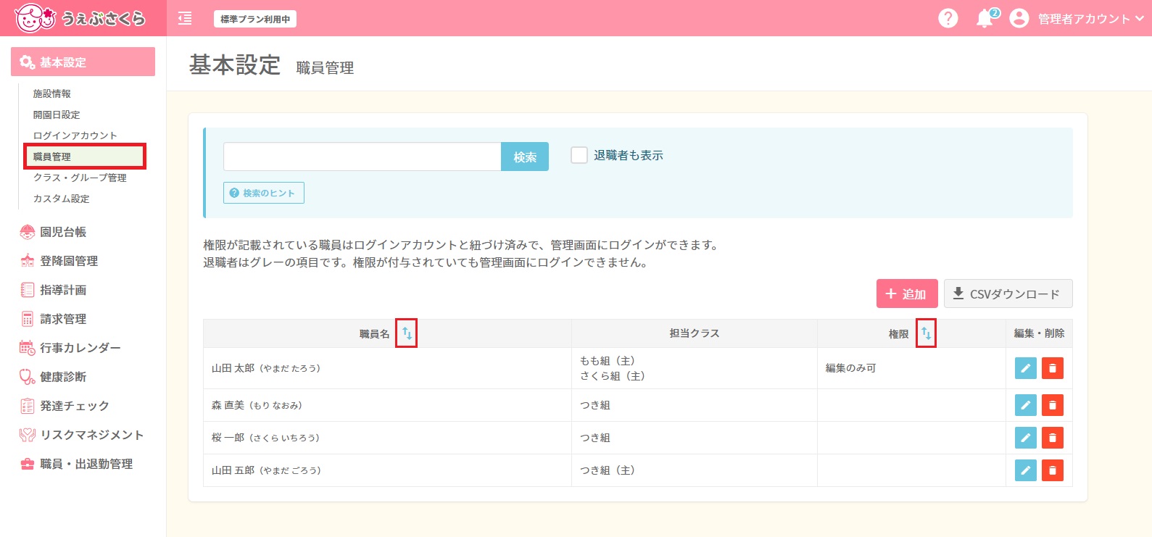Delete 森 直美 with trash icon

[x=1052, y=405]
